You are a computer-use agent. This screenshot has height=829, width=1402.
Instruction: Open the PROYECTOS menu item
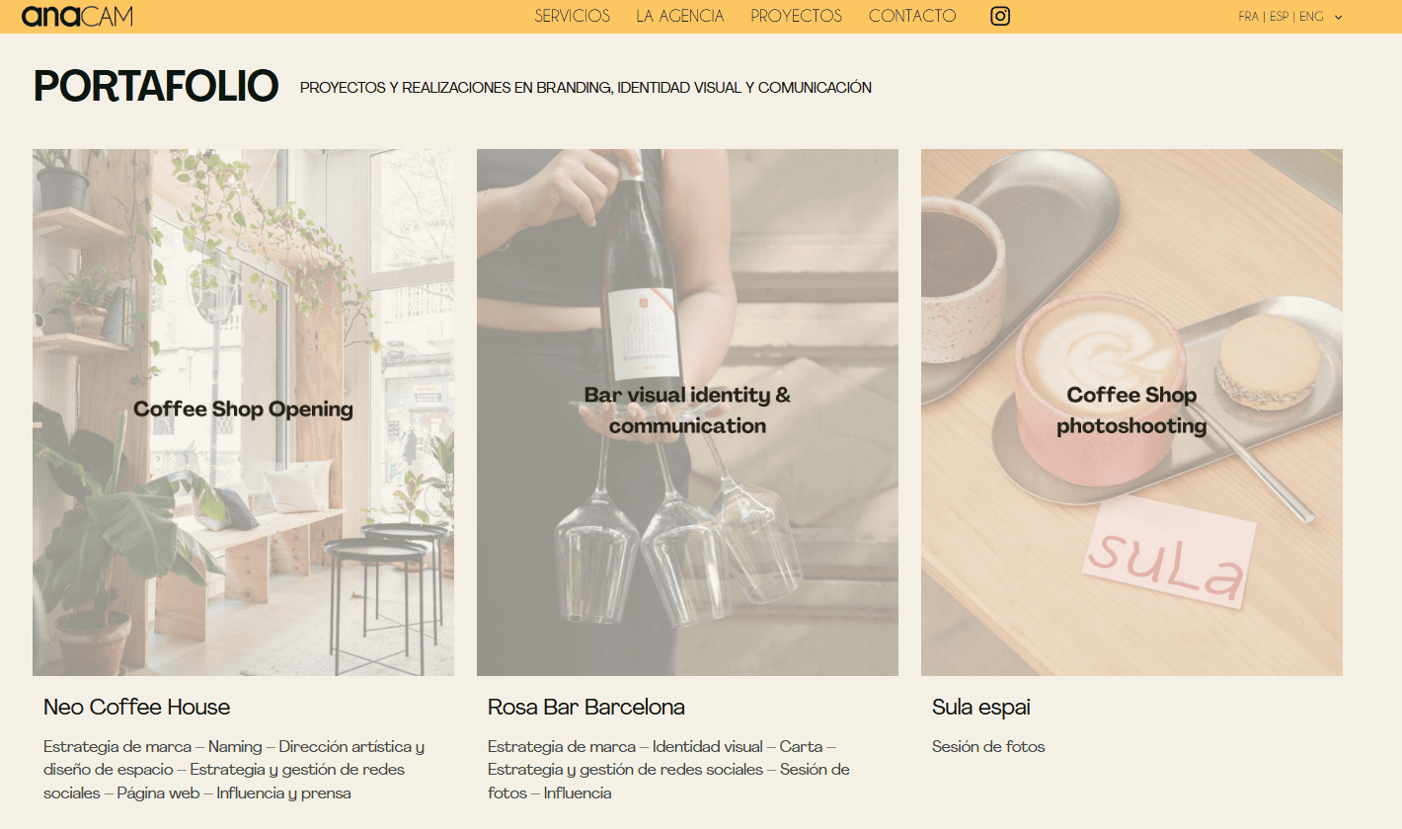point(796,16)
